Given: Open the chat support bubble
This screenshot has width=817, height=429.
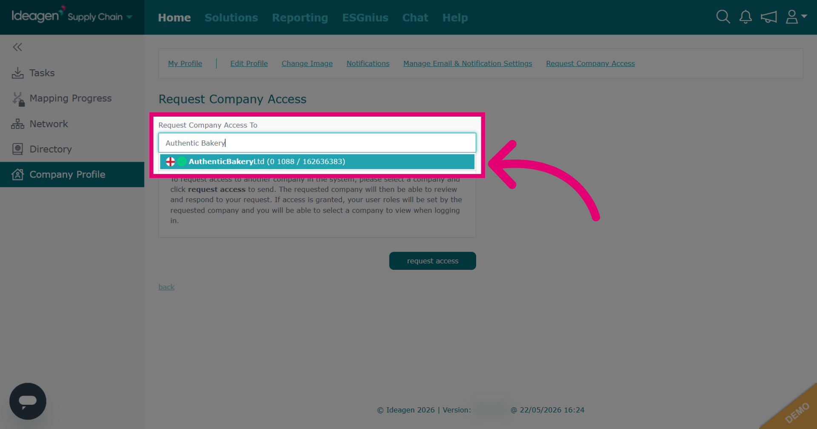Looking at the screenshot, I should pyautogui.click(x=28, y=401).
